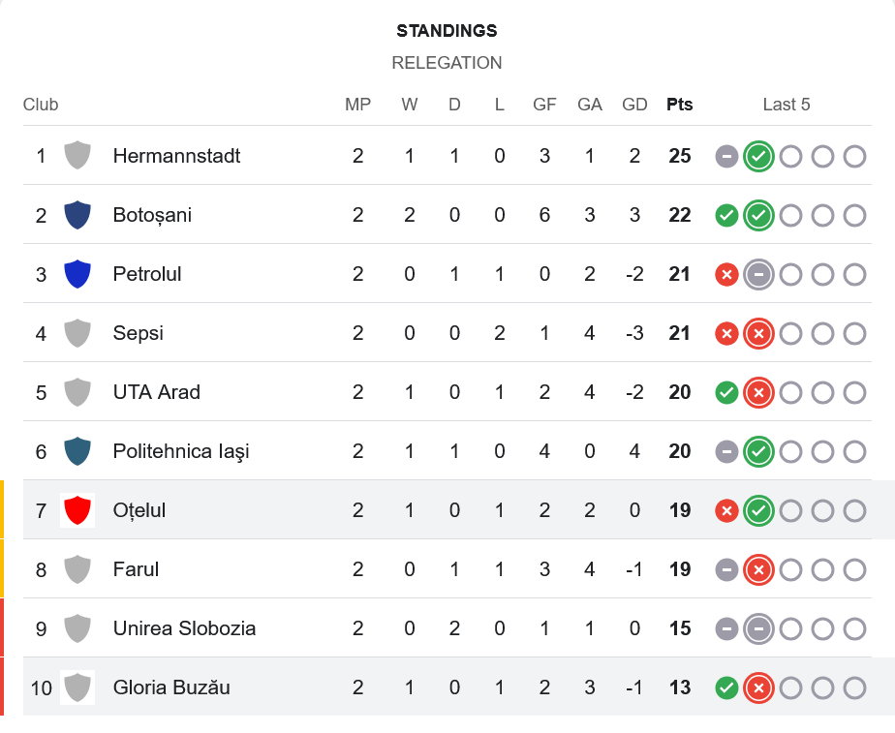Click Botoșani's last empty result circle
Viewport: 895px width, 733px height.
click(x=854, y=215)
